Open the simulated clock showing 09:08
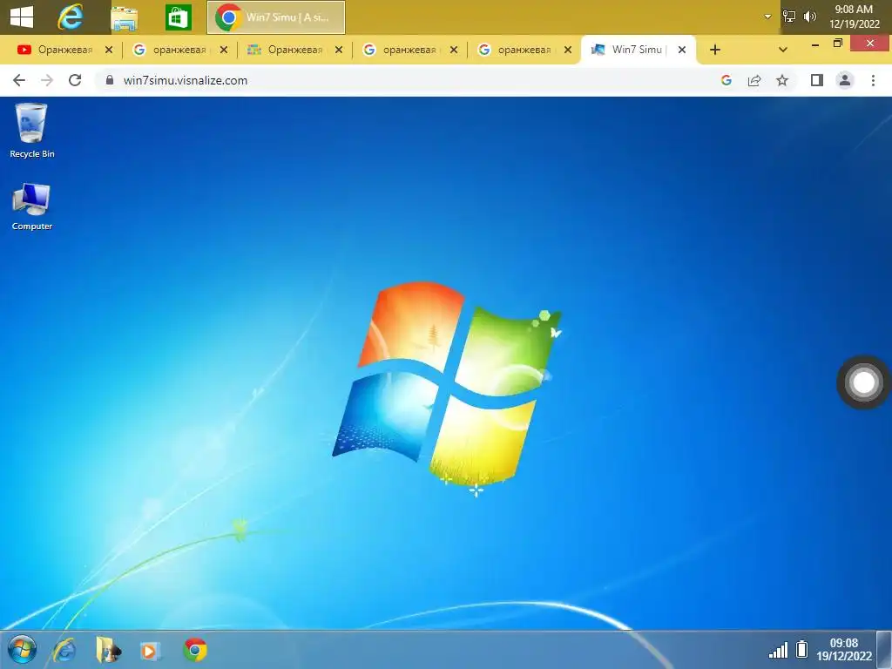 point(843,649)
